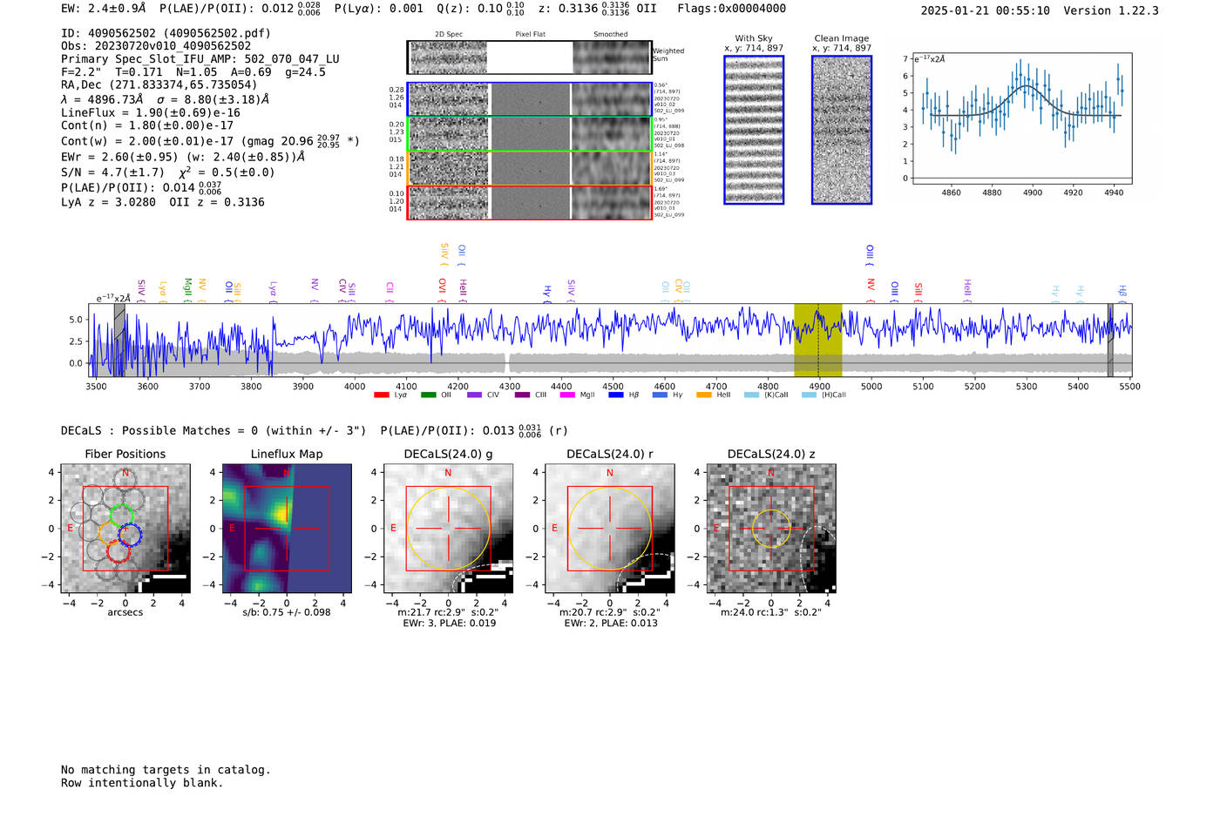Click the m:24.0 rc:1.3" caption
Viewport: 1220px width, 830px height.
click(771, 612)
